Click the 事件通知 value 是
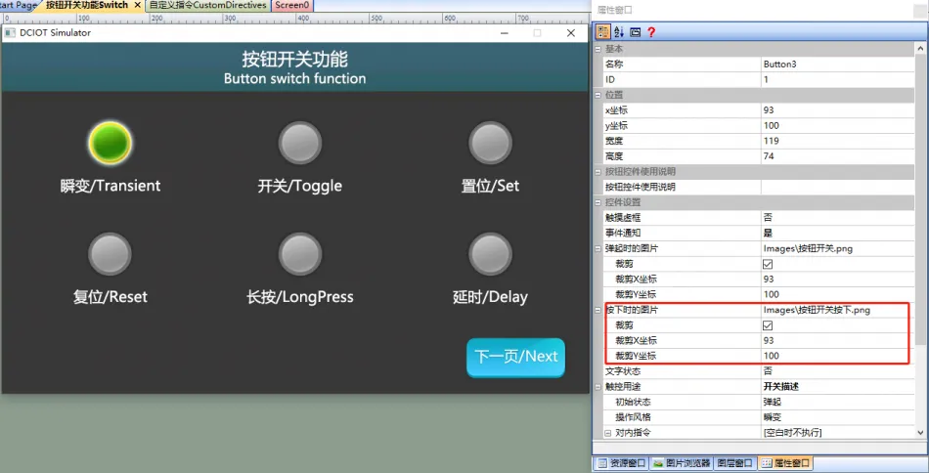This screenshot has width=929, height=473. click(838, 234)
